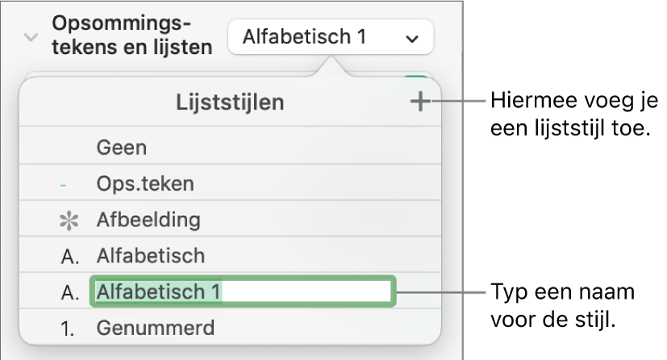Viewport: 667px width, 360px height.
Task: Pick the Afbeelding list style
Action: [148, 220]
